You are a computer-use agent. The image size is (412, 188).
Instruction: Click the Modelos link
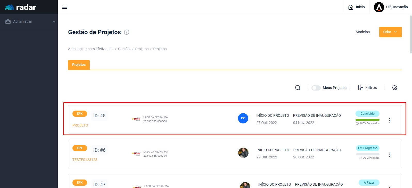[x=362, y=32]
